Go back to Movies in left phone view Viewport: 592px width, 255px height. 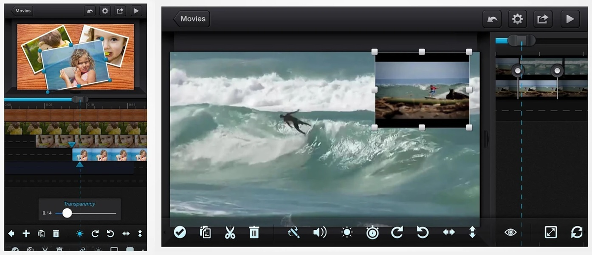click(22, 10)
